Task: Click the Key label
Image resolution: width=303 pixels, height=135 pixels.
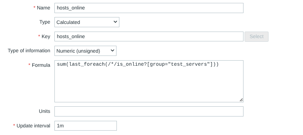Action: (46, 37)
